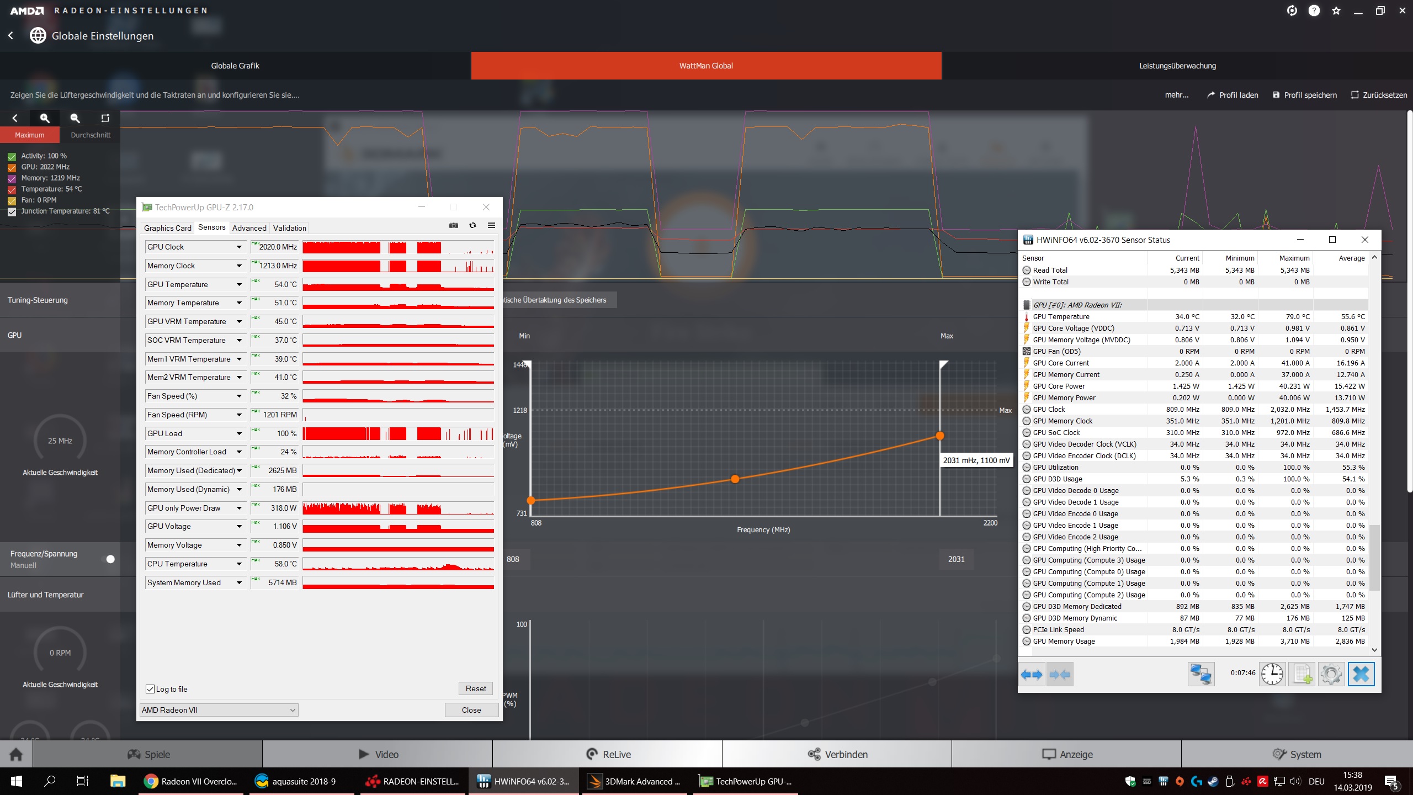Open Task View on the taskbar
The image size is (1413, 795).
(83, 781)
